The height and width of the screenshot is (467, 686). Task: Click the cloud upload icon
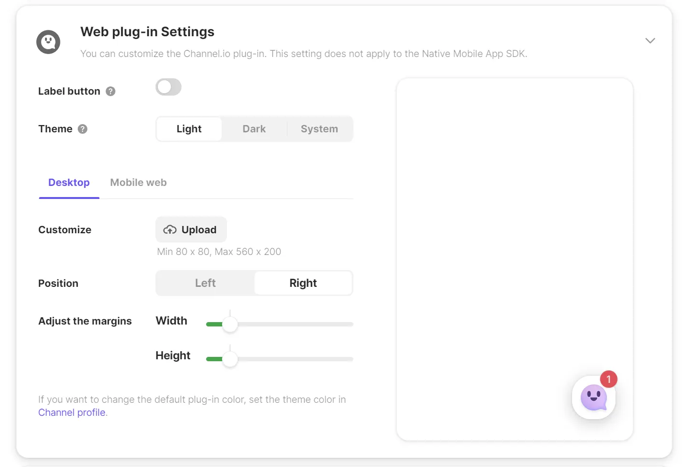[170, 230]
